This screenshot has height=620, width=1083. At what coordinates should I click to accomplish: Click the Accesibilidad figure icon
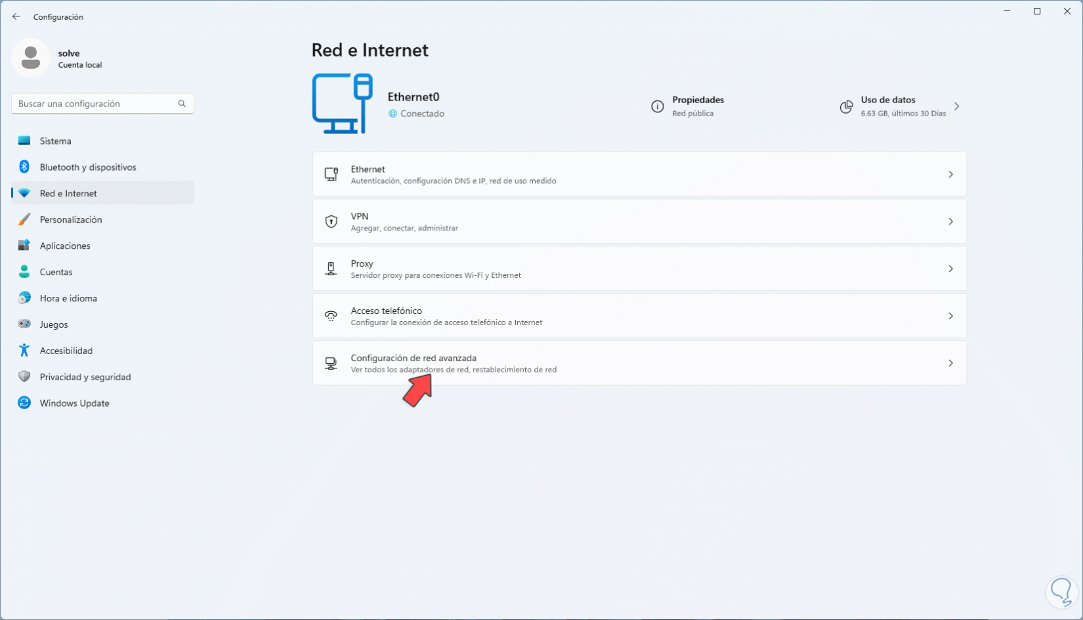[x=24, y=350]
